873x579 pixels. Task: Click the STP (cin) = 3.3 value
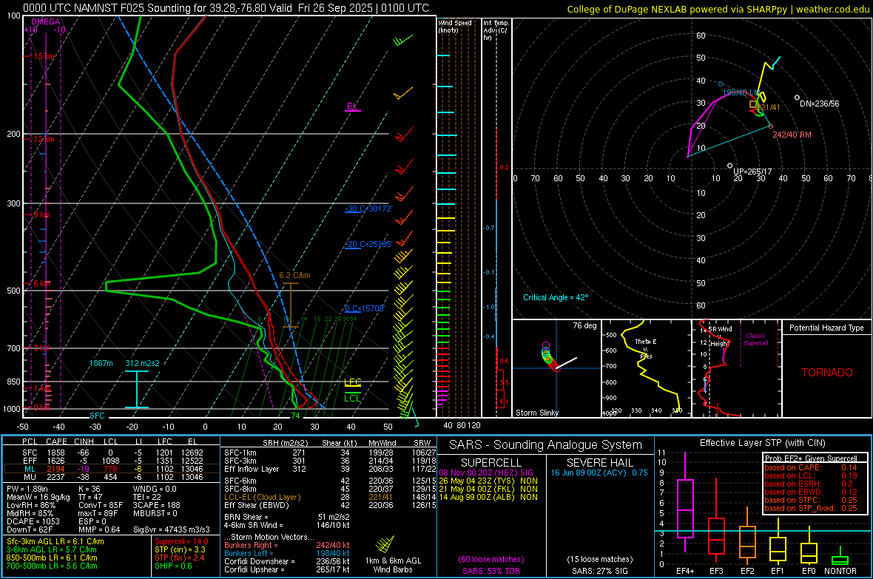pyautogui.click(x=180, y=549)
